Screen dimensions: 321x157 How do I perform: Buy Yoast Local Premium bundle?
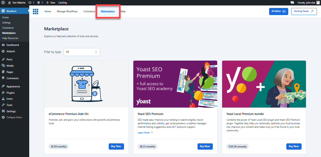(x=294, y=146)
